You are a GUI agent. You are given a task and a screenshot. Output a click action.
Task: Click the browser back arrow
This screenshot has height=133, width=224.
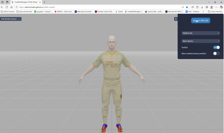2,7
